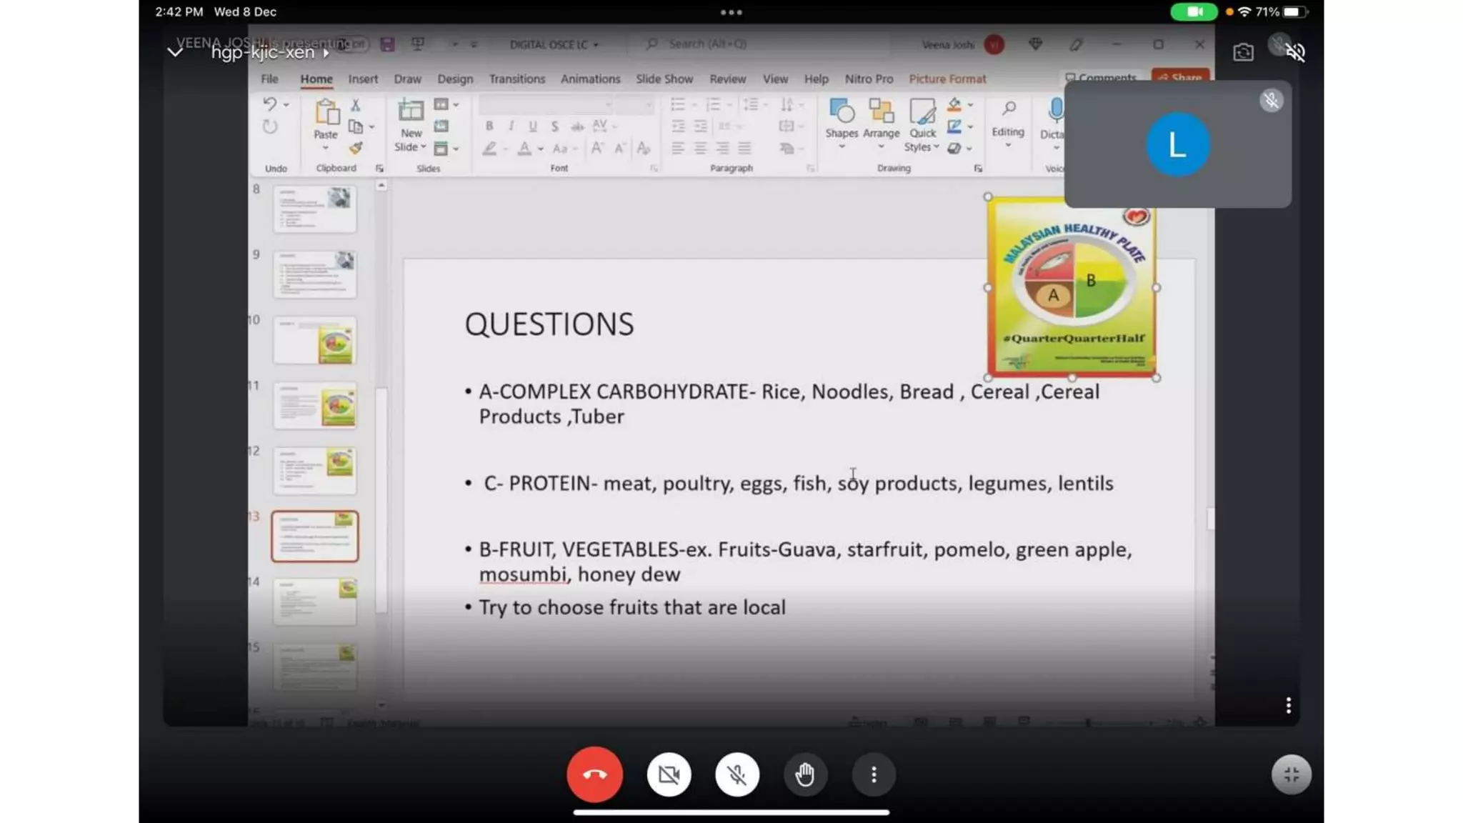
Task: Open the font color picker
Action: click(x=541, y=149)
